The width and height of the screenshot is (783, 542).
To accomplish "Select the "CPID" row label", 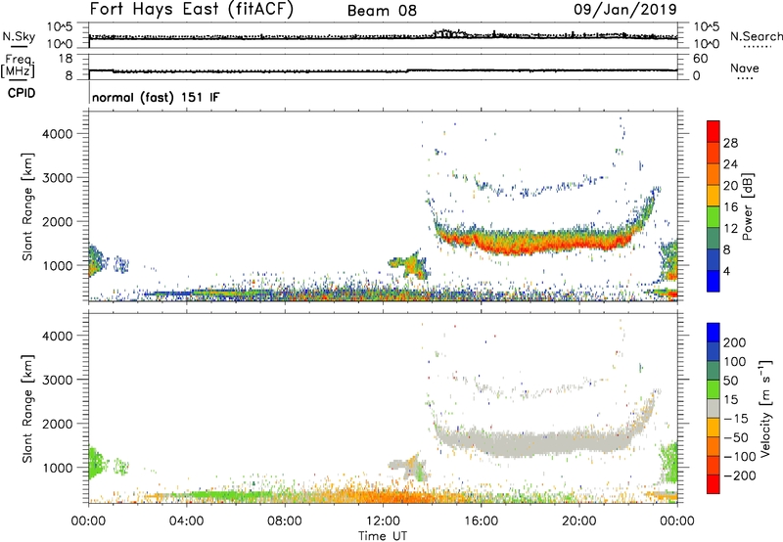I will click(x=22, y=93).
